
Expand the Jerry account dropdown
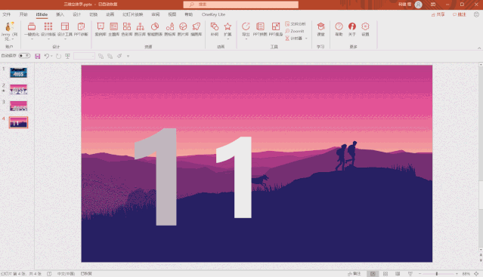13,39
